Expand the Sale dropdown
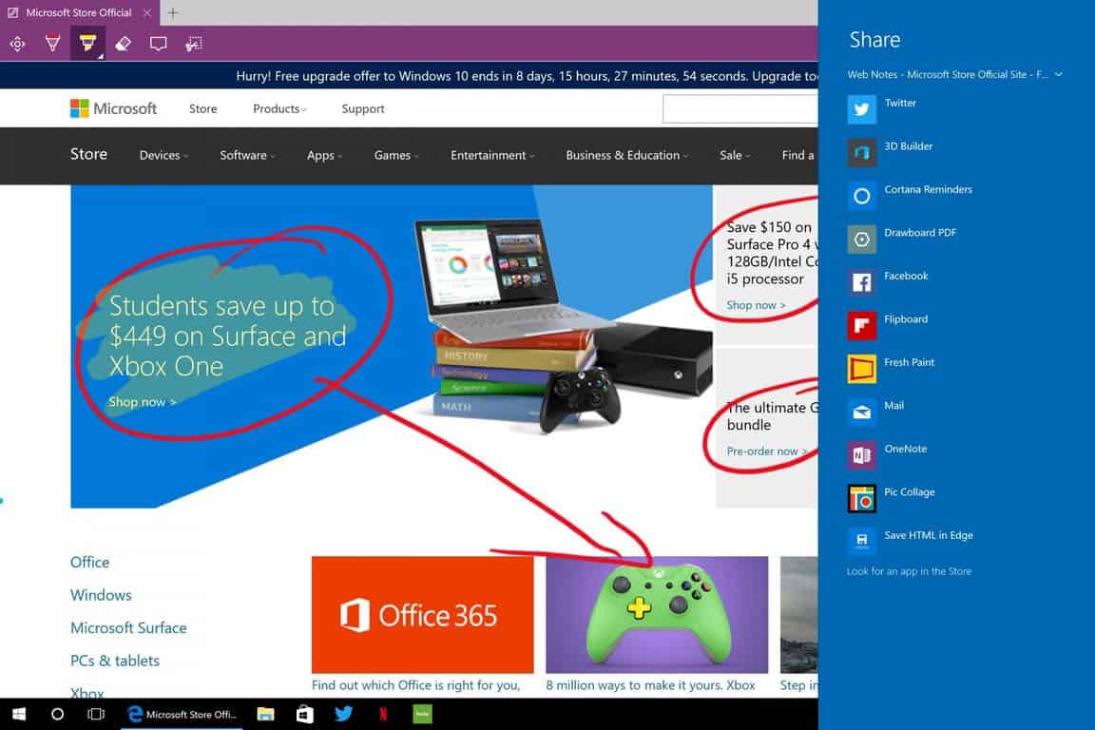This screenshot has height=730, width=1095. click(x=735, y=155)
